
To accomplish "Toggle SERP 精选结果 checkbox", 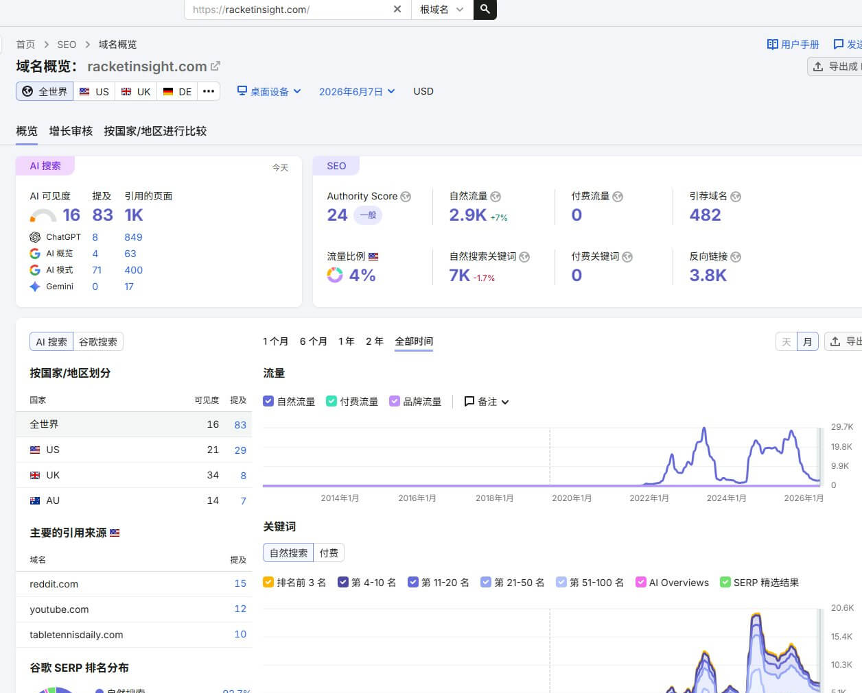I will pyautogui.click(x=725, y=582).
